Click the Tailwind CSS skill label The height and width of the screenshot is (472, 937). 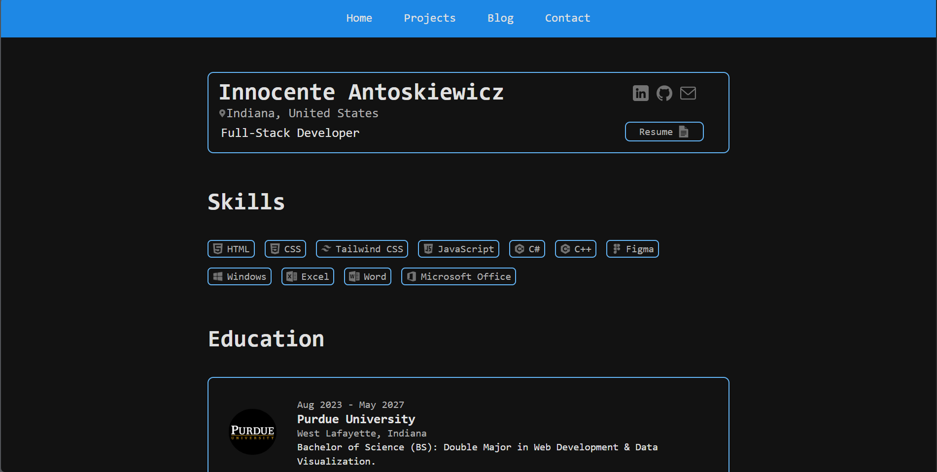pos(370,249)
